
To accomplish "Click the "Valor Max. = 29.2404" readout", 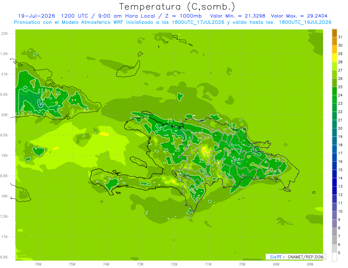I will click(299, 16).
